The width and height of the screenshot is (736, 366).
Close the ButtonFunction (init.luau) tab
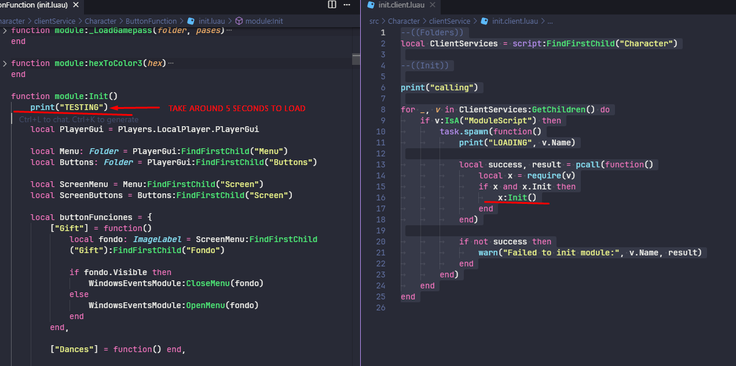pyautogui.click(x=76, y=5)
